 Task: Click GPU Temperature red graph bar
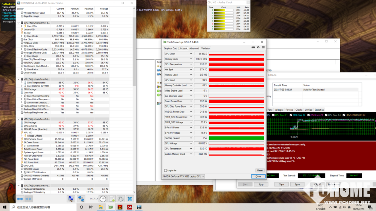click(x=236, y=64)
